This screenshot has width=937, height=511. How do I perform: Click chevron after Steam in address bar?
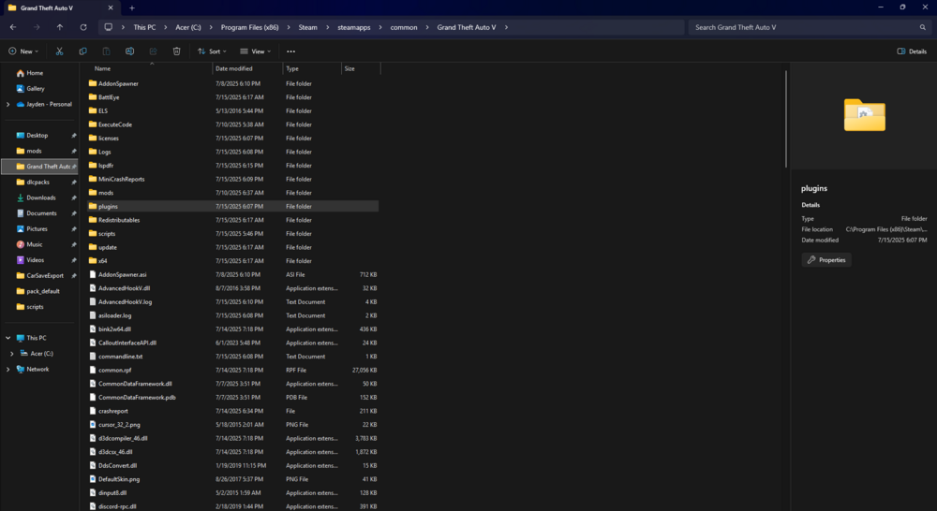click(x=328, y=27)
